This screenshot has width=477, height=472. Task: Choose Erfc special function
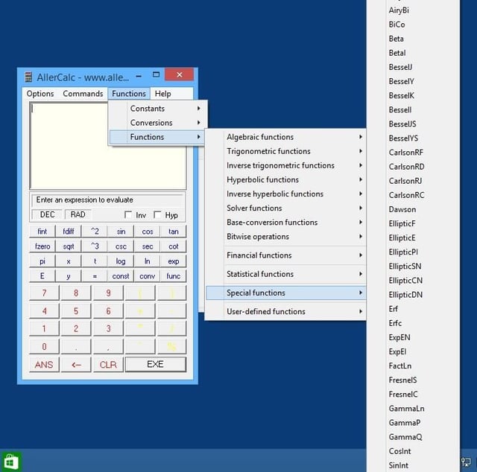point(413,323)
